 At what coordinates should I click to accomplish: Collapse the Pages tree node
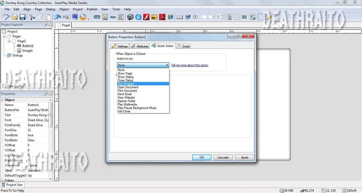click(x=4, y=36)
